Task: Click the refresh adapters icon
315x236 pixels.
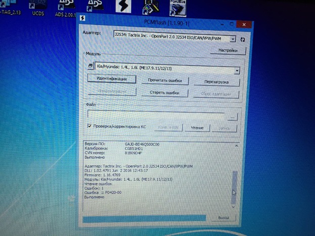Action: (243, 38)
